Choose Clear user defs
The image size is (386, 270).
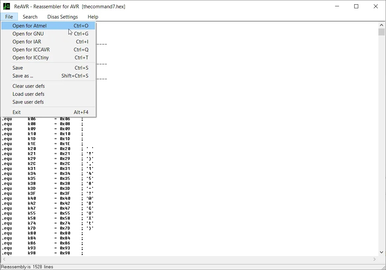click(28, 86)
